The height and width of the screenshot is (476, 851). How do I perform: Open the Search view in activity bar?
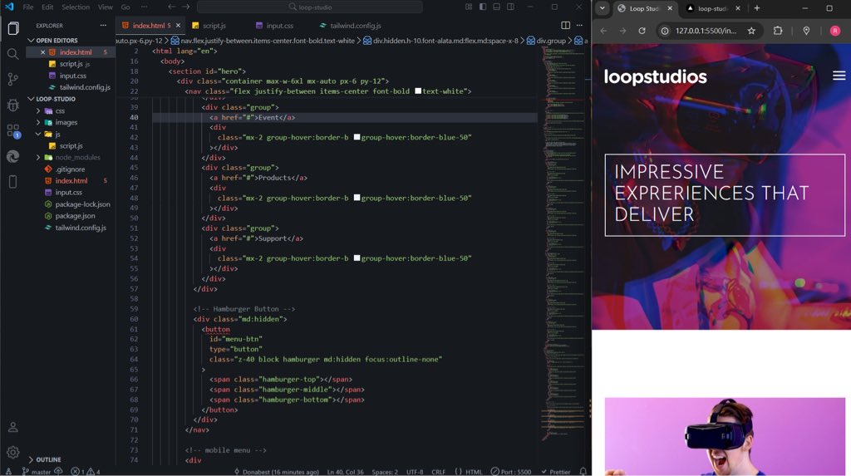point(13,53)
